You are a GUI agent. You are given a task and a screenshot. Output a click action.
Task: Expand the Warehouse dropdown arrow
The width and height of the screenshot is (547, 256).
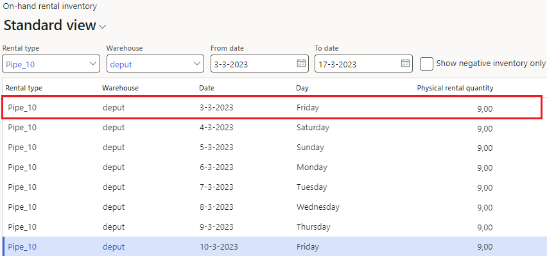pos(196,64)
